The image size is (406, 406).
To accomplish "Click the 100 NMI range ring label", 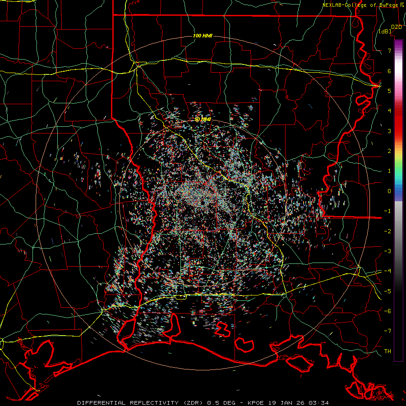I will point(203,36).
